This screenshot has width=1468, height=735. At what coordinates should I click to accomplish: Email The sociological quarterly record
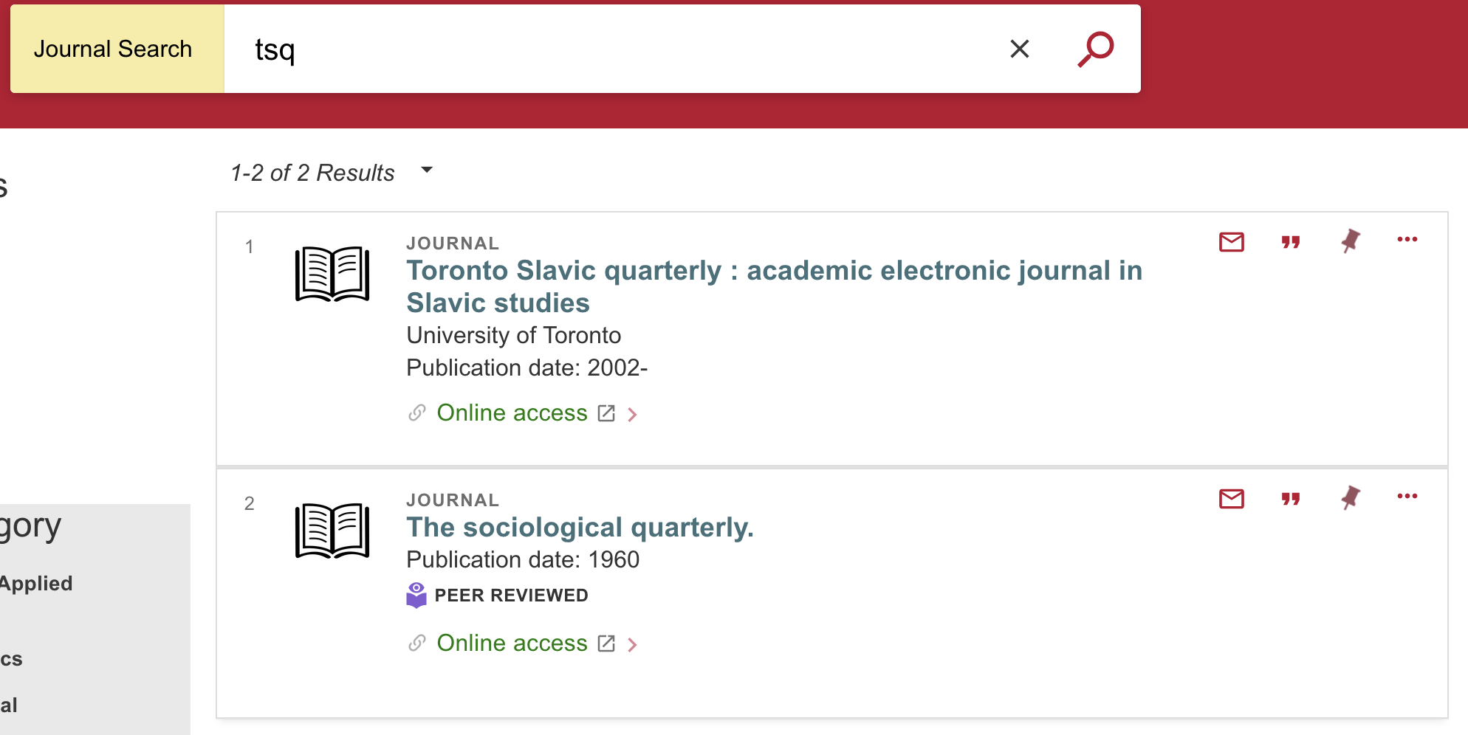coord(1231,498)
